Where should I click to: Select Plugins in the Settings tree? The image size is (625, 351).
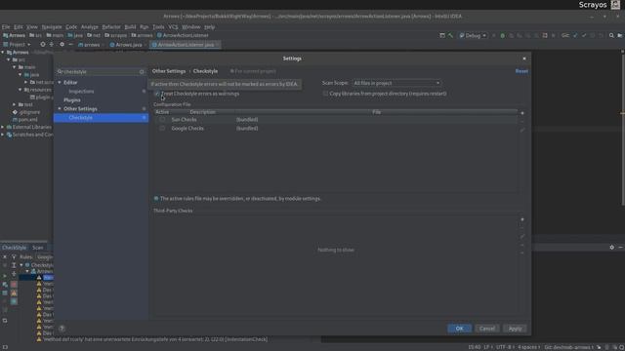coord(72,99)
